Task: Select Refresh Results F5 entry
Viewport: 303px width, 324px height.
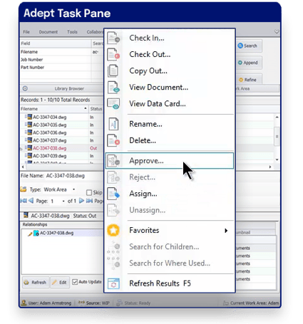Action: tap(170, 283)
